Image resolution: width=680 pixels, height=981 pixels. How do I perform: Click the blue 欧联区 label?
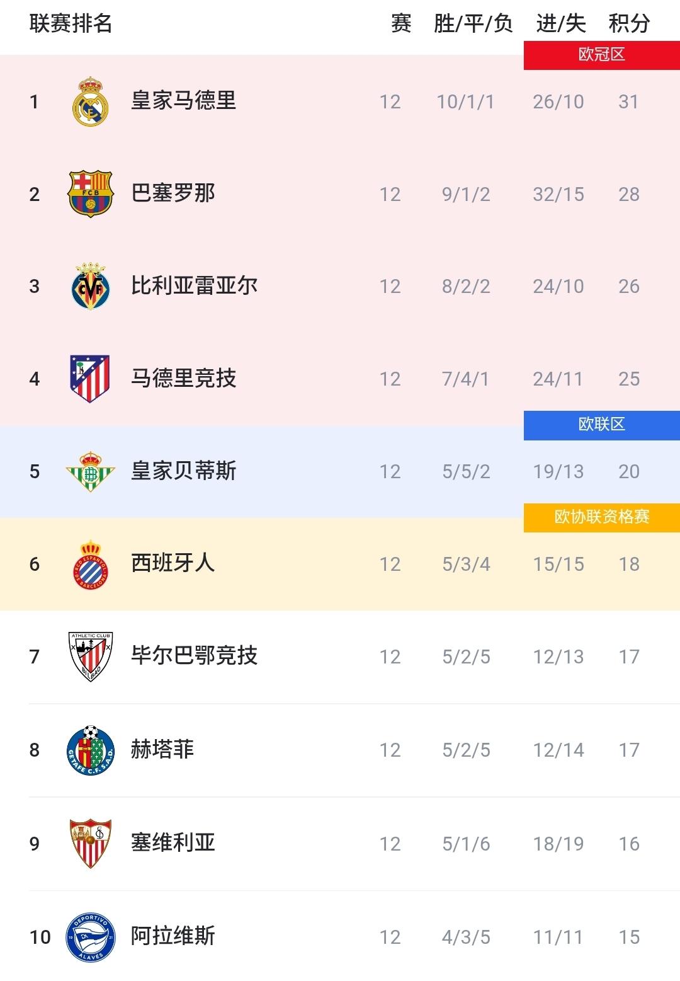tap(601, 425)
